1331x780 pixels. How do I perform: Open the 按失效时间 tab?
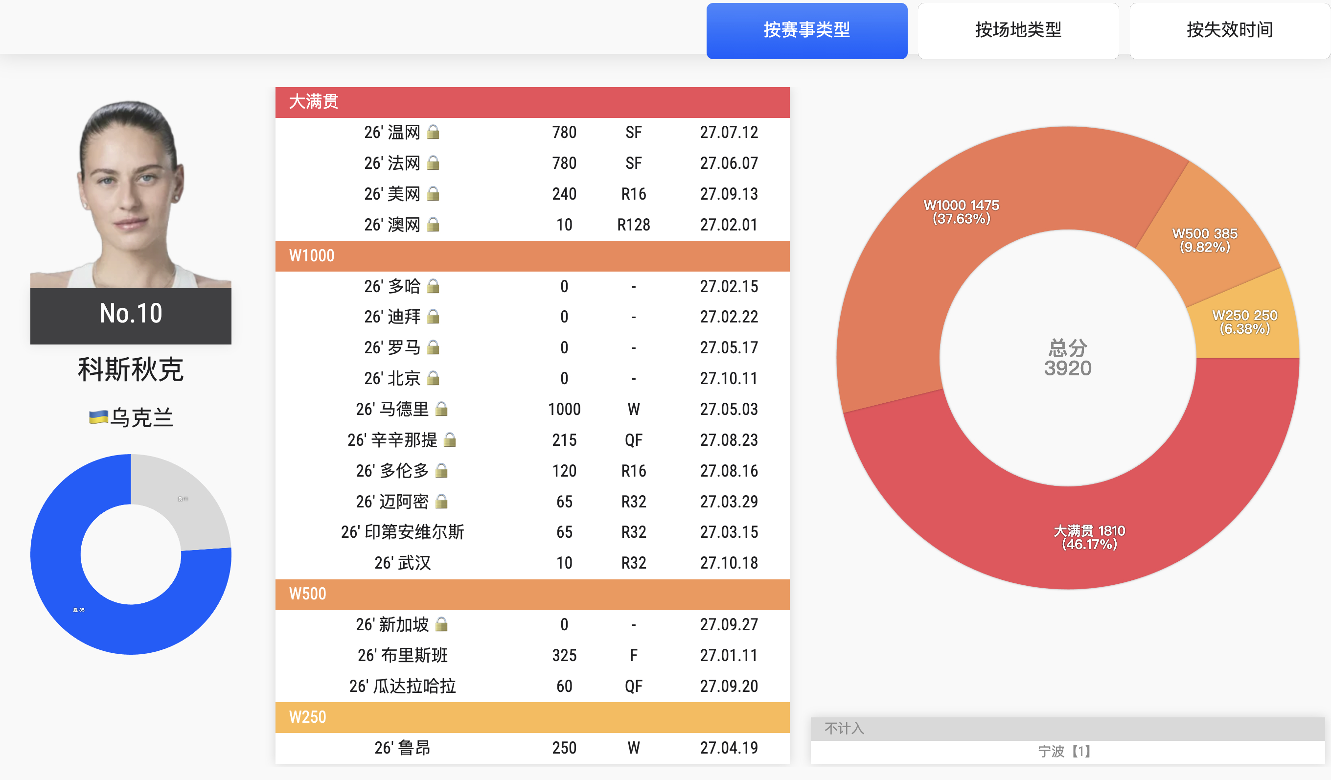pyautogui.click(x=1230, y=31)
